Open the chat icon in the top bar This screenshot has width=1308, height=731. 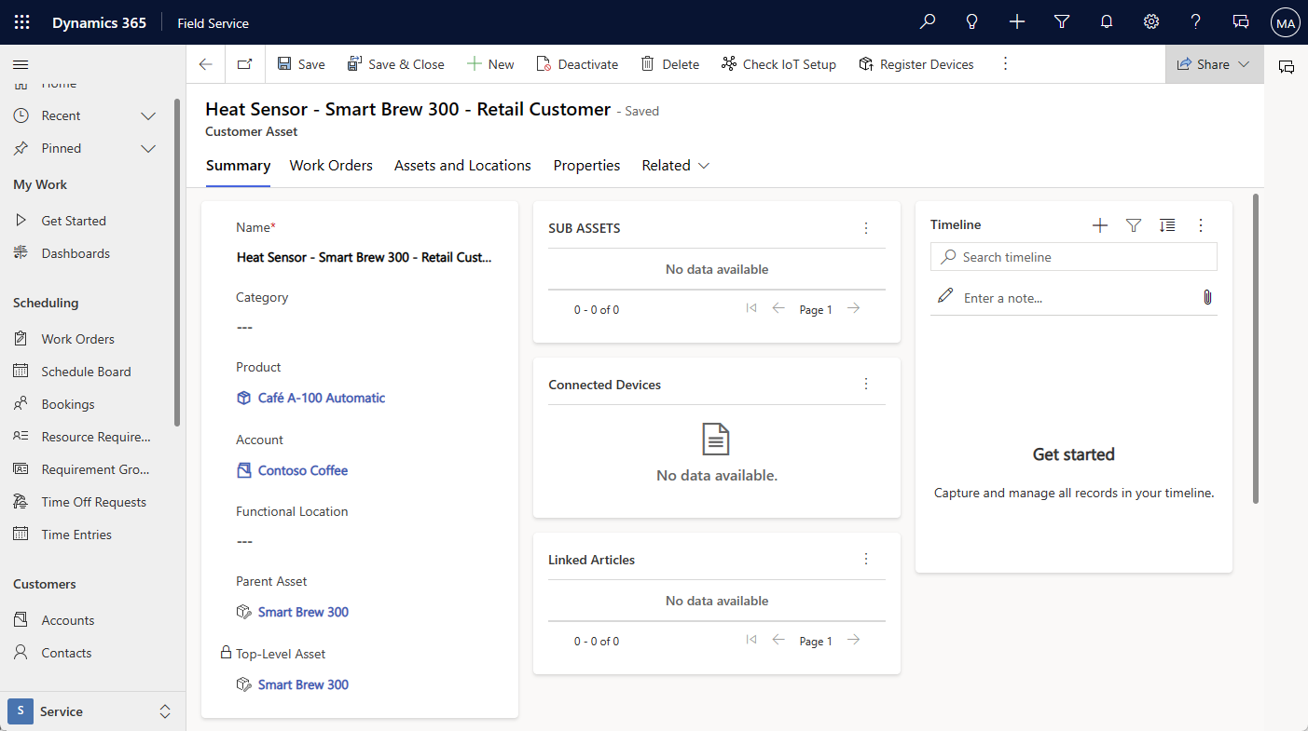tap(1241, 22)
